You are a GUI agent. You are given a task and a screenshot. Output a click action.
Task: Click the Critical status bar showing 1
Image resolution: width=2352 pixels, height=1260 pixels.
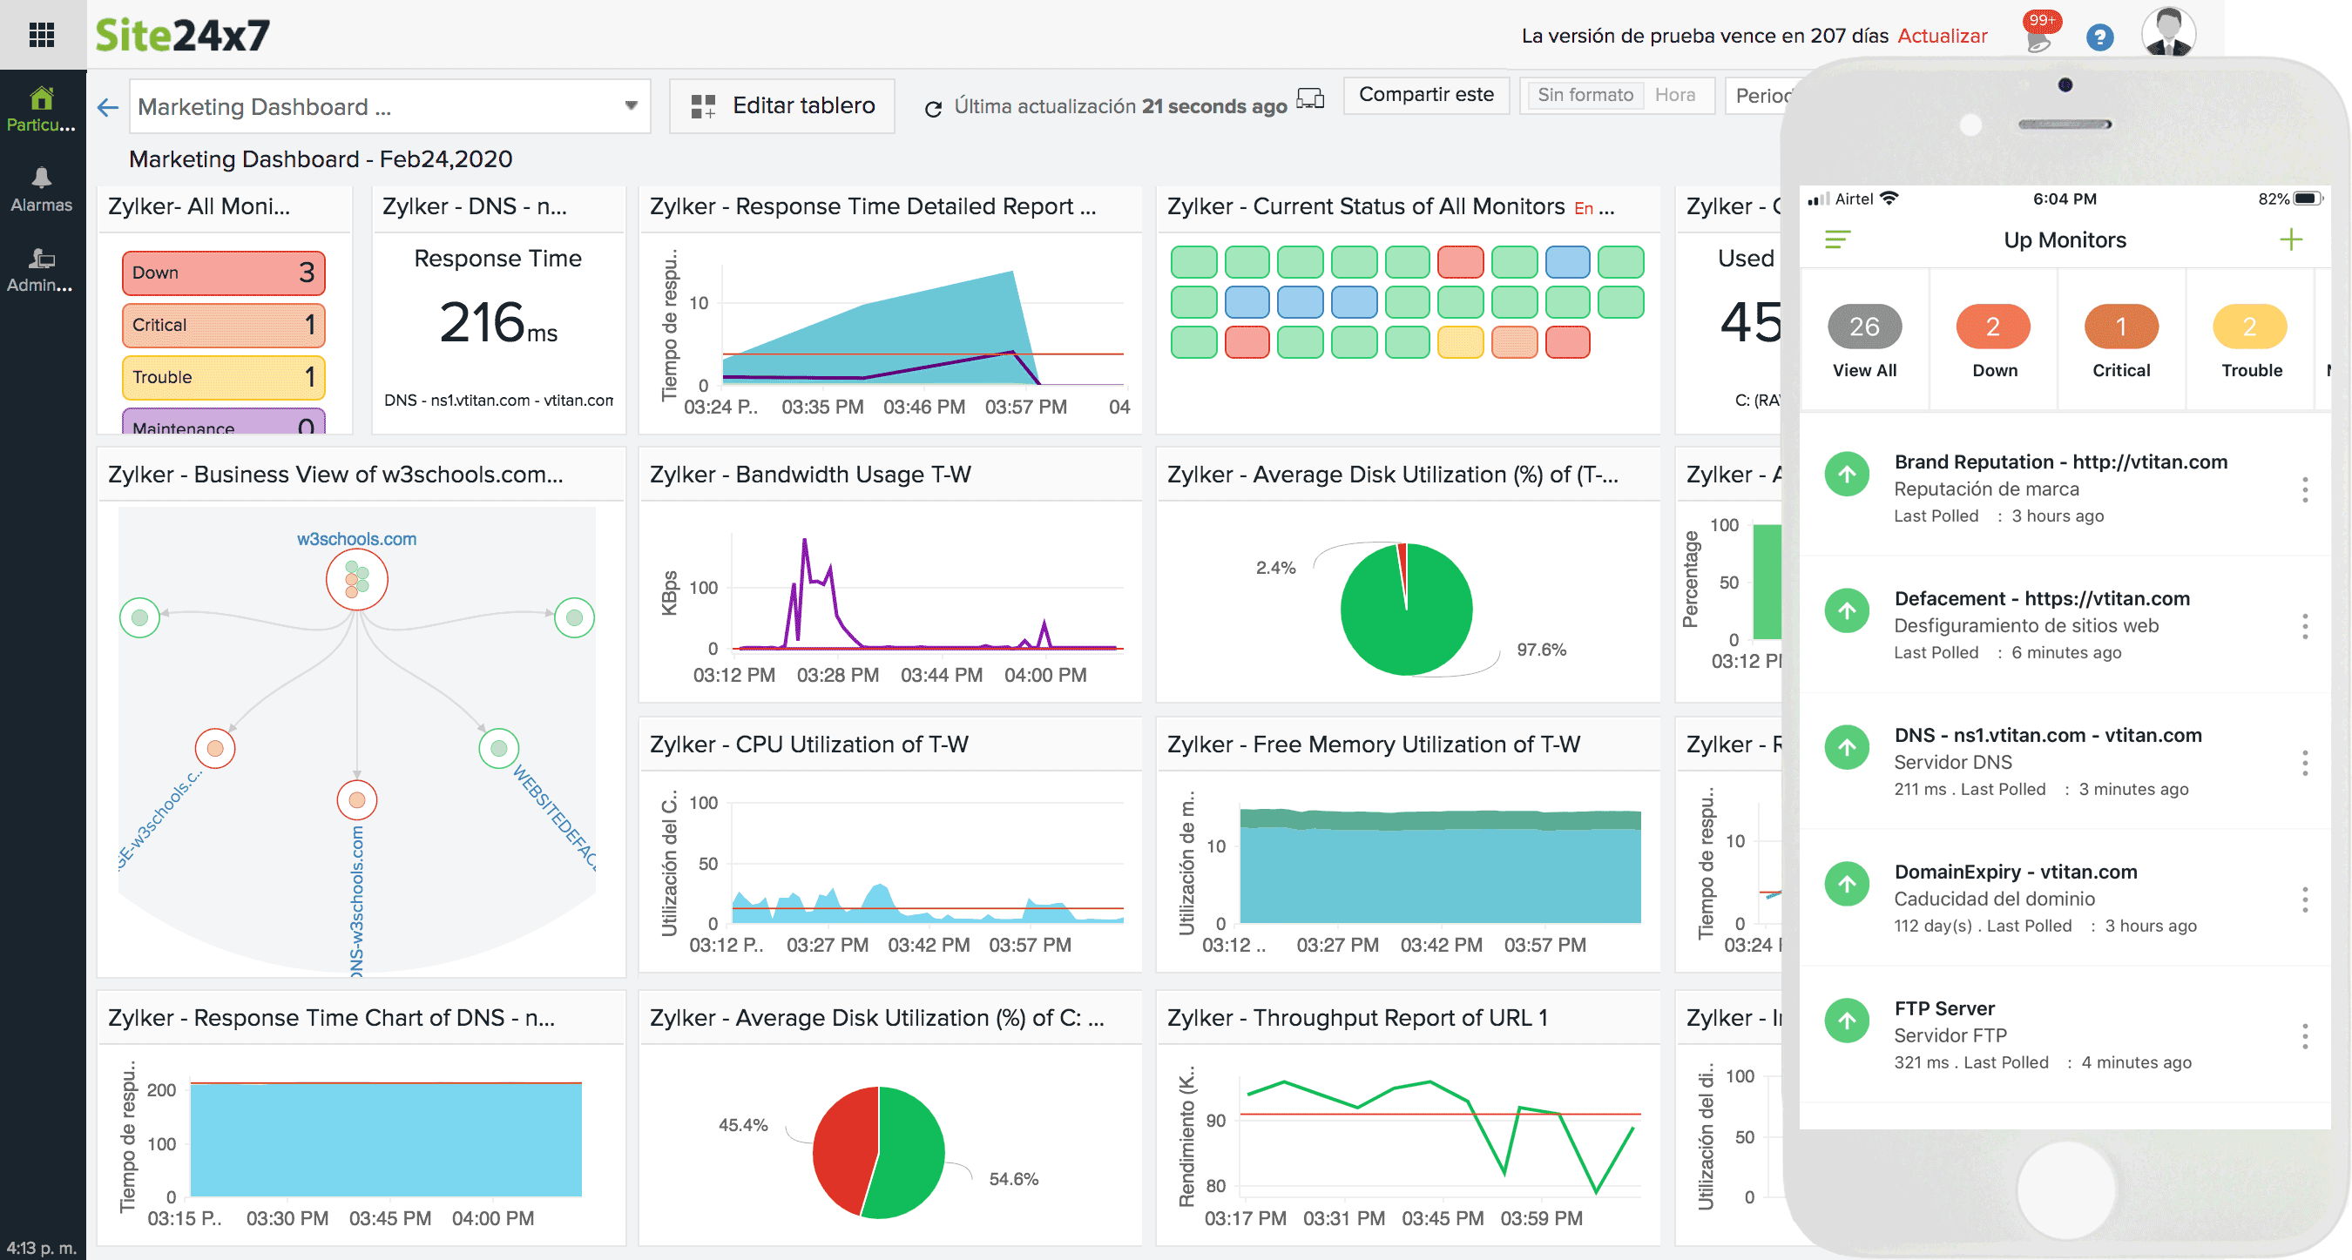[x=223, y=325]
